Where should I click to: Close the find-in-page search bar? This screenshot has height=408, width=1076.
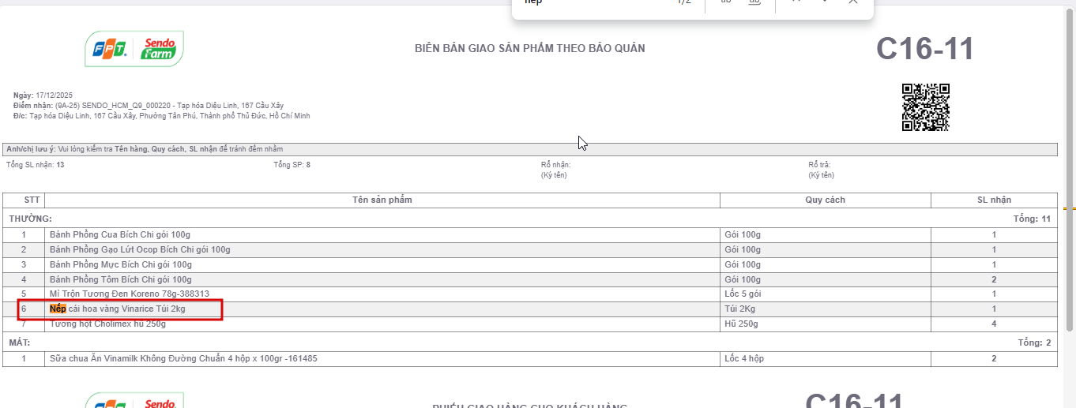852,2
